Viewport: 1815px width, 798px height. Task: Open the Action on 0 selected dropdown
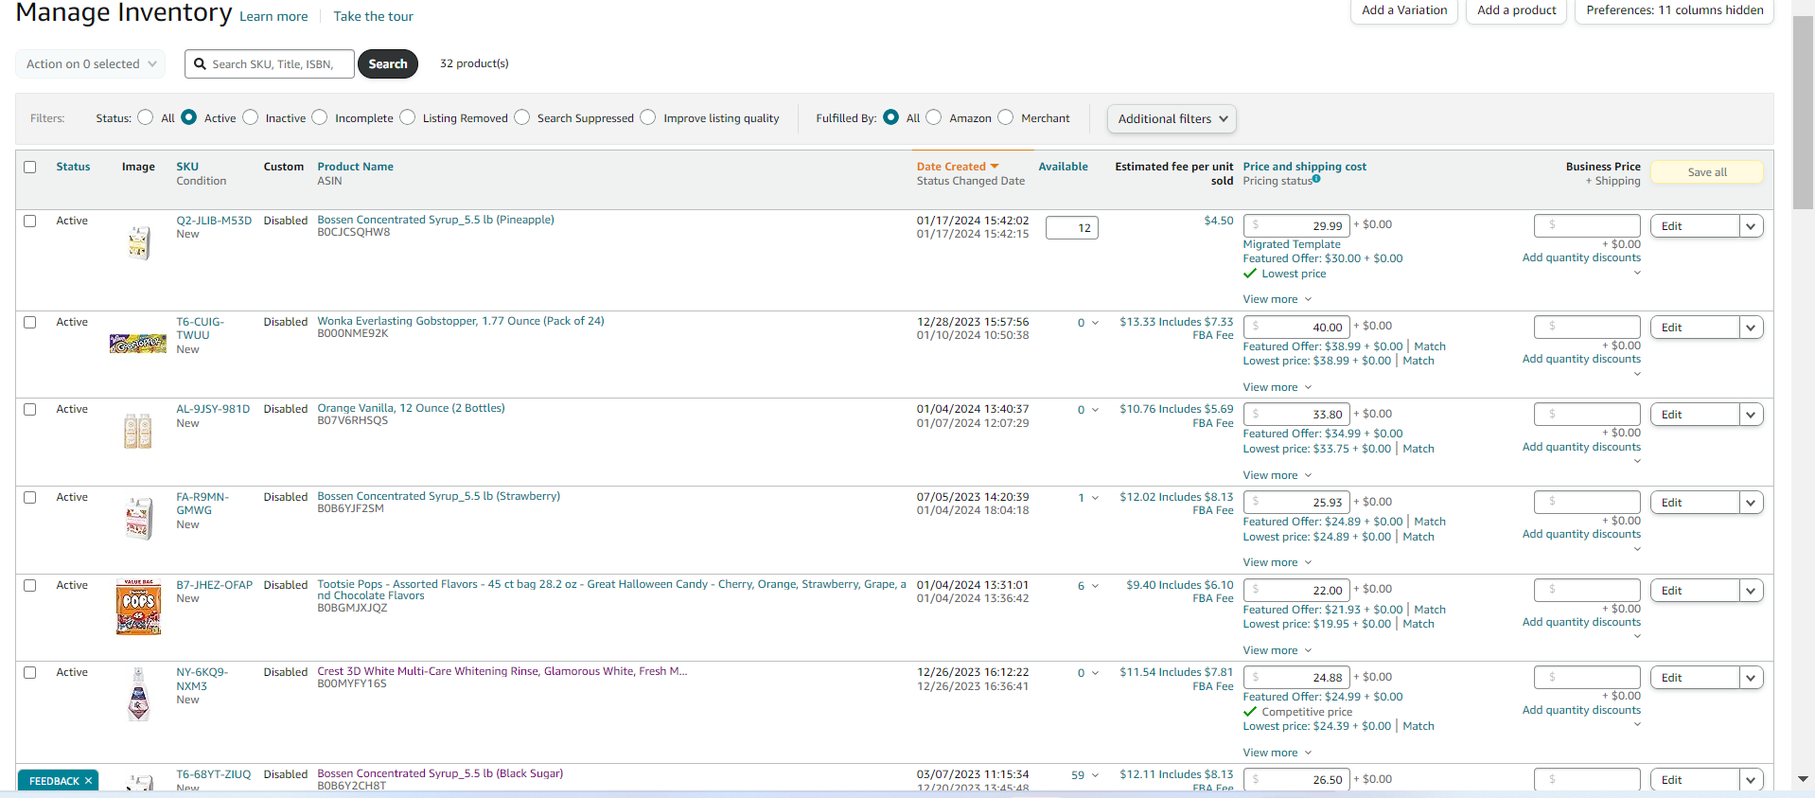[91, 64]
